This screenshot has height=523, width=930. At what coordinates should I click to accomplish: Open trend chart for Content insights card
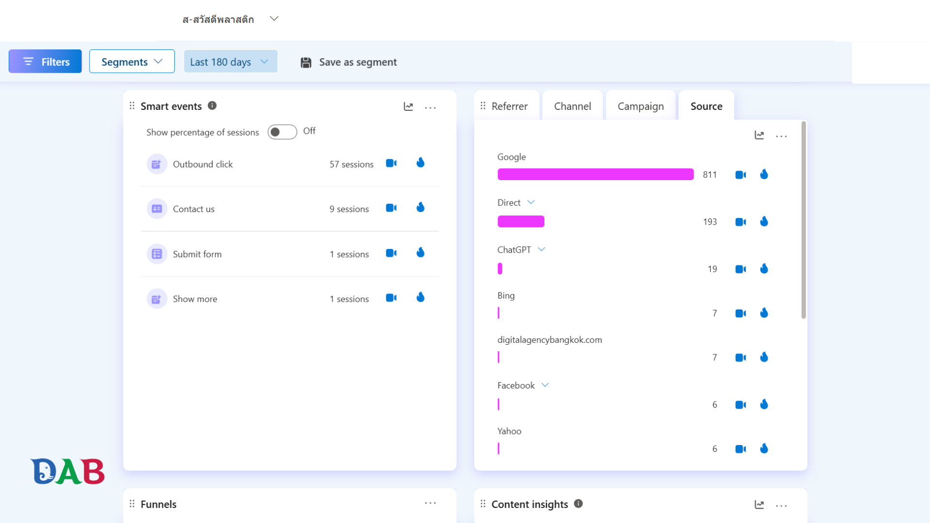pos(759,505)
